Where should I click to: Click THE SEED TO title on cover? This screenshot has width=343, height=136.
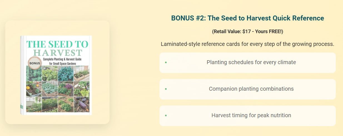(57, 44)
